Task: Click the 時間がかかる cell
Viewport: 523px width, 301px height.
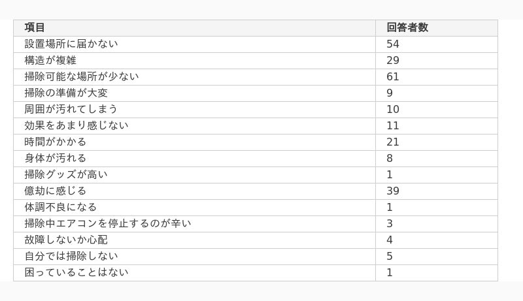Action: pyautogui.click(x=194, y=142)
